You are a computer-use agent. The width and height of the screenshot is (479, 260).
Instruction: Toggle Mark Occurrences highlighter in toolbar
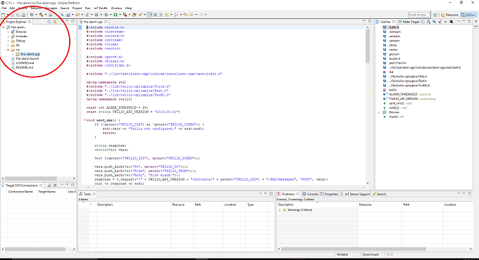150,15
